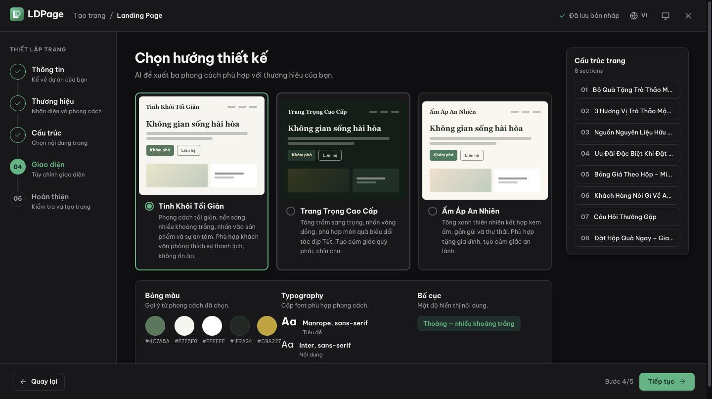Click the Tạo trang breadcrumb link
The height and width of the screenshot is (399, 712).
89,15
